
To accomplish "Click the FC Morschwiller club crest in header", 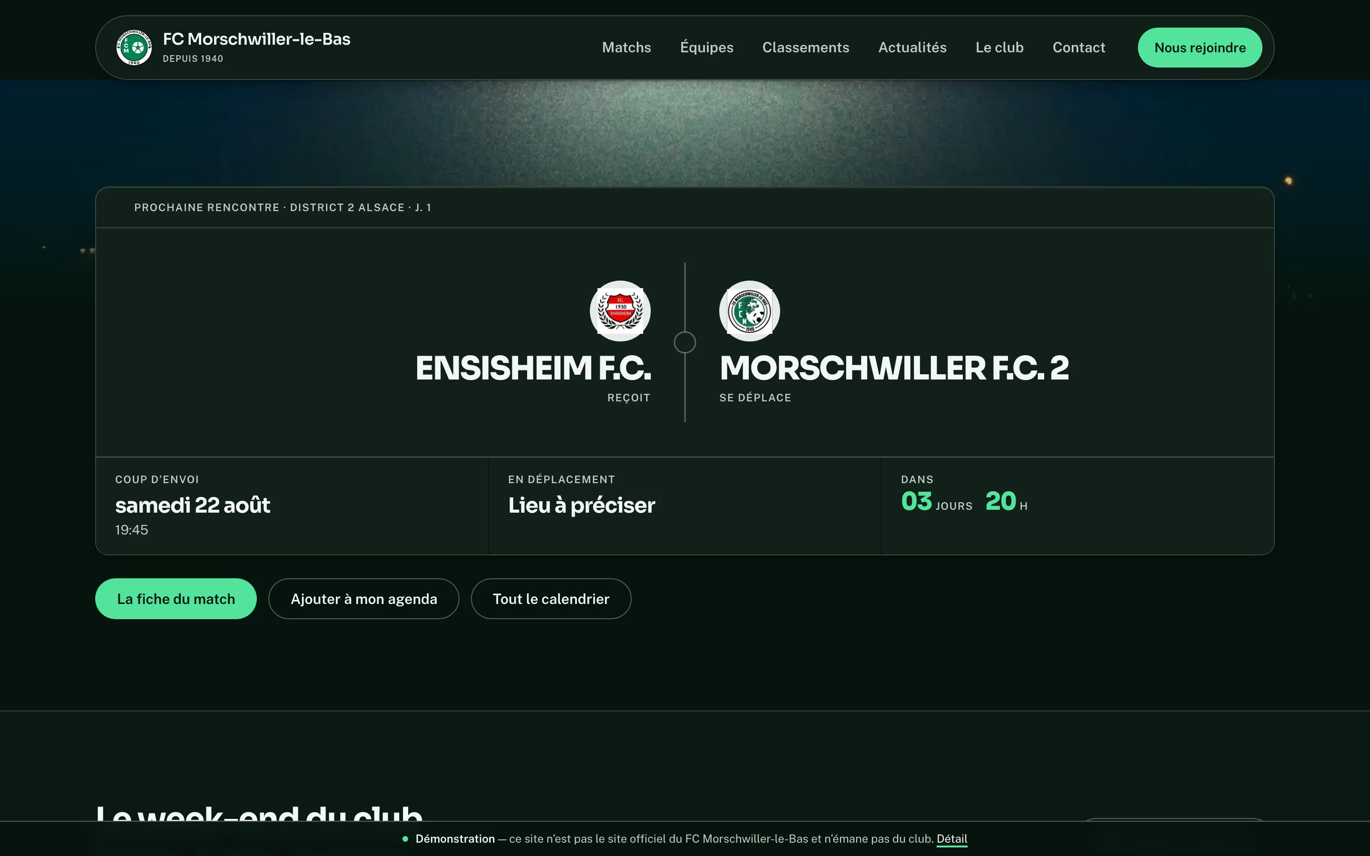I will pos(134,48).
